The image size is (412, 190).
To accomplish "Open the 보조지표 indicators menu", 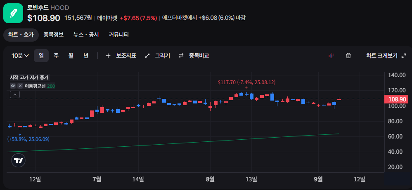I will (x=126, y=56).
